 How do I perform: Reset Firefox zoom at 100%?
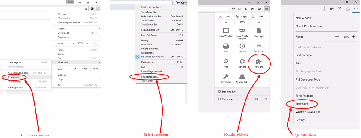click(x=242, y=22)
